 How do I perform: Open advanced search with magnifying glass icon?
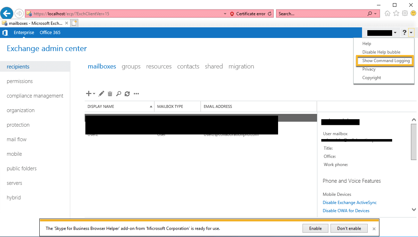click(x=119, y=93)
